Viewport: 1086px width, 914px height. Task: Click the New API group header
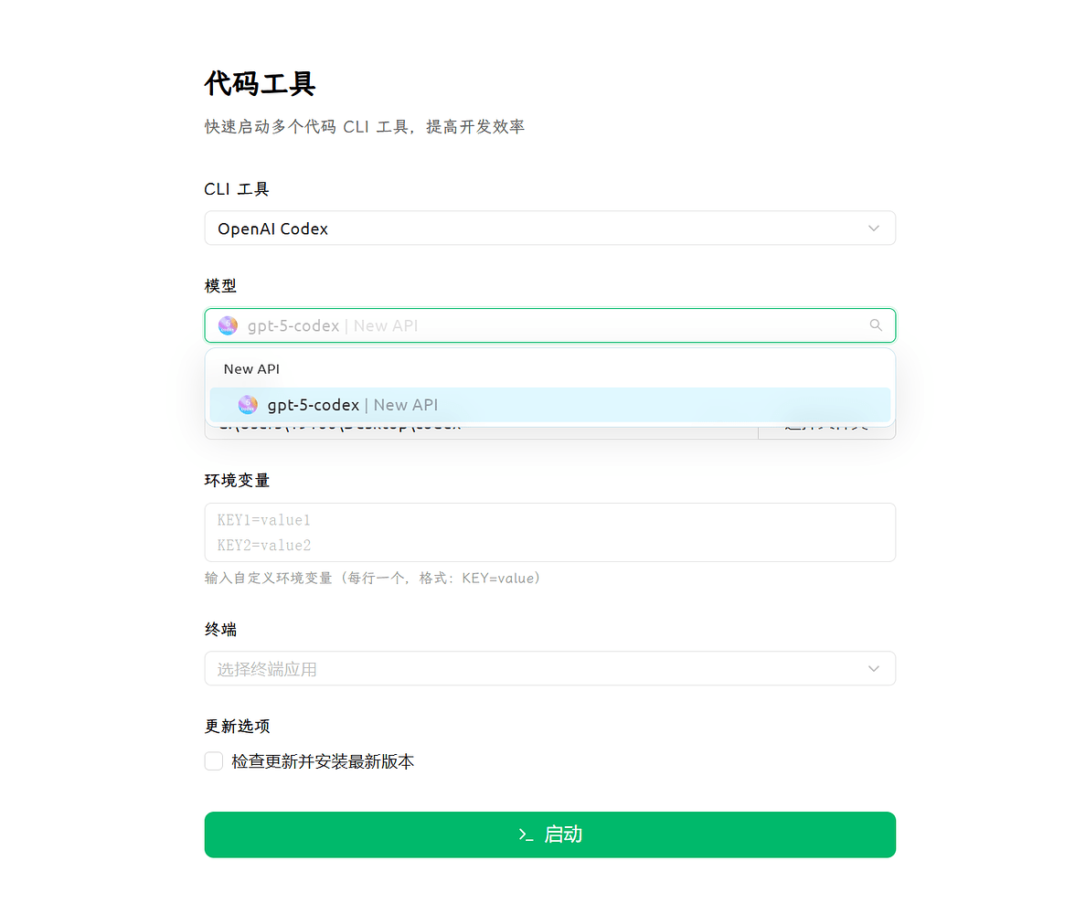[x=251, y=369]
